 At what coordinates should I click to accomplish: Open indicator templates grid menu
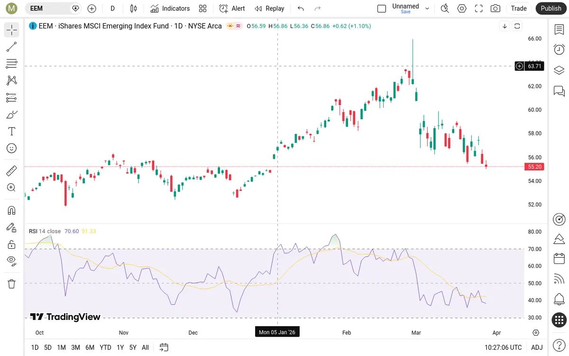click(203, 8)
